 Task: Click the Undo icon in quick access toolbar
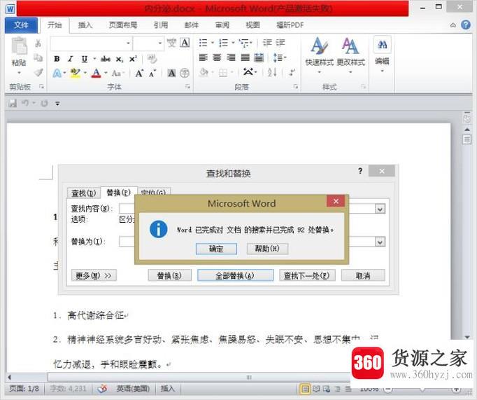coord(25,103)
